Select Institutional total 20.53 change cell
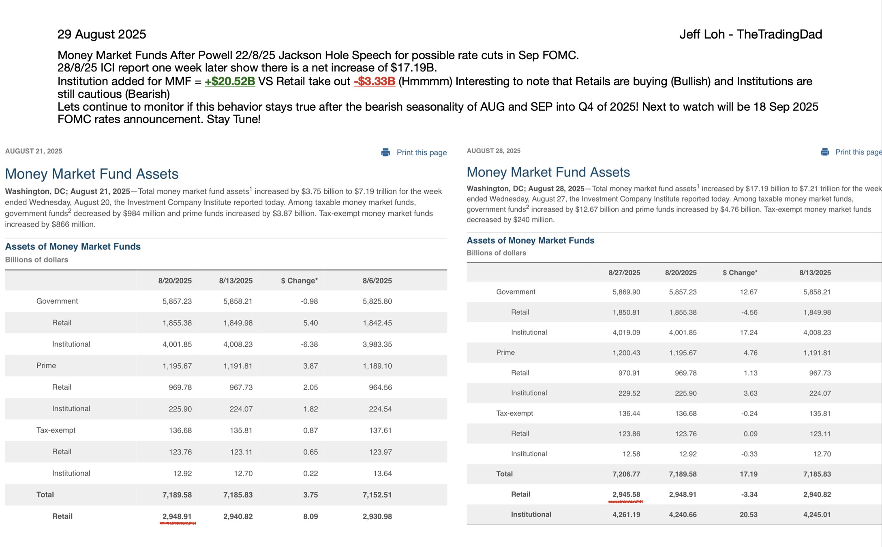 click(748, 515)
